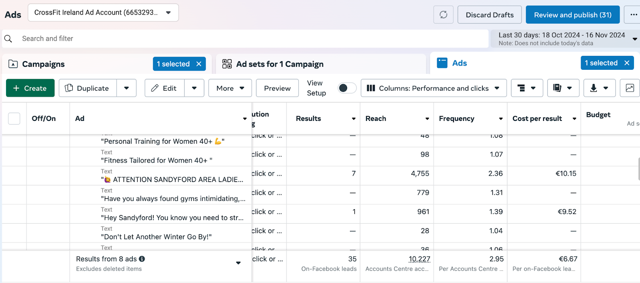Screen dimensions: 640x283
Task: Click the Duplicate copy icon
Action: click(x=69, y=88)
